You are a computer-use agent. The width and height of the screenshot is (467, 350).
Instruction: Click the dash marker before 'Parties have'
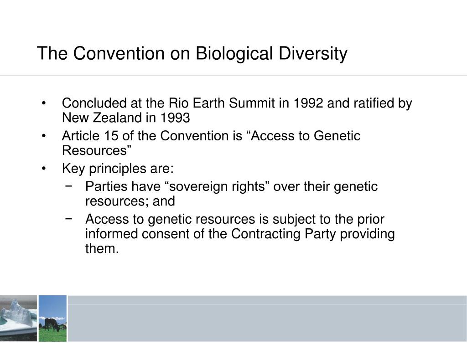[x=68, y=186]
